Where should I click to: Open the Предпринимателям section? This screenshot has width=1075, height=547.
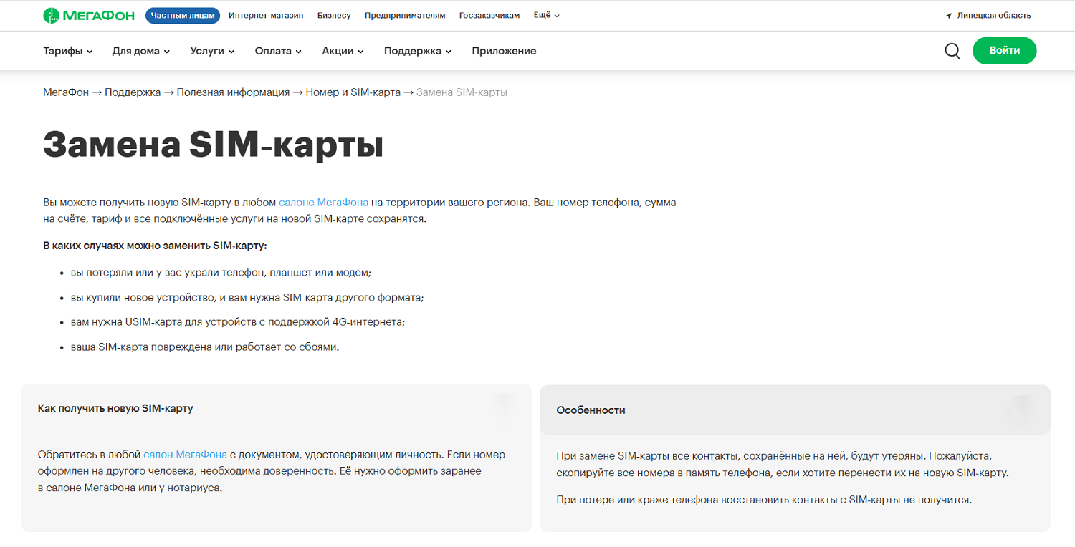[405, 15]
